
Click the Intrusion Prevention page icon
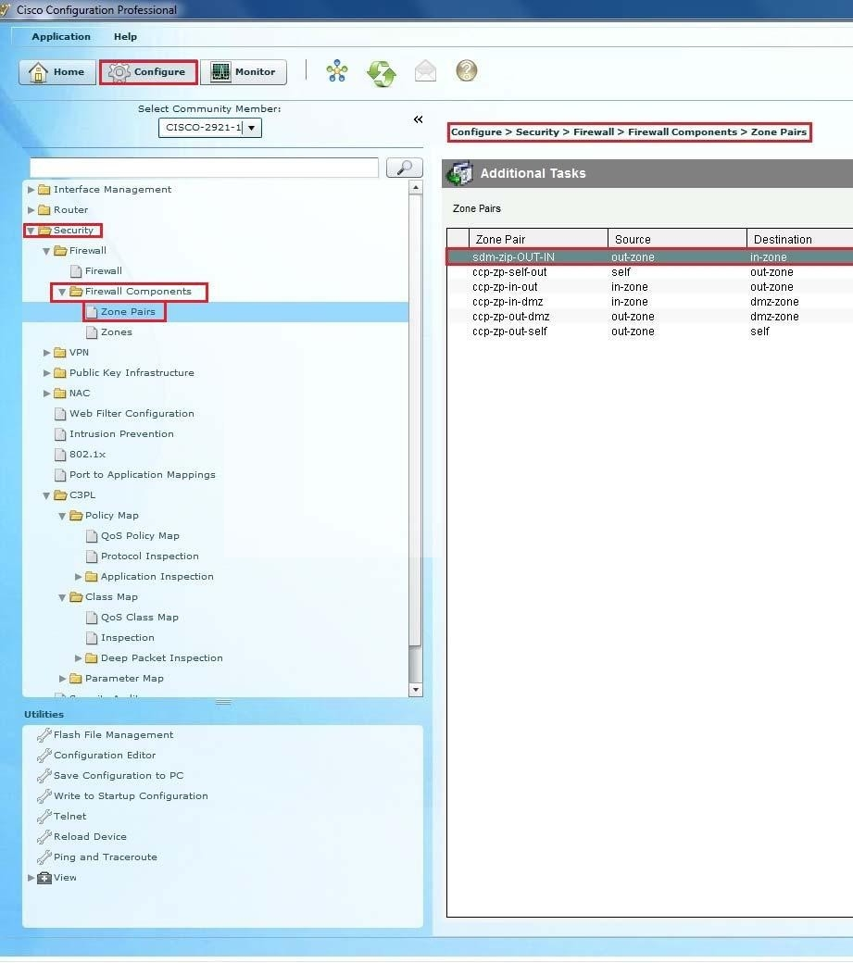pyautogui.click(x=60, y=434)
